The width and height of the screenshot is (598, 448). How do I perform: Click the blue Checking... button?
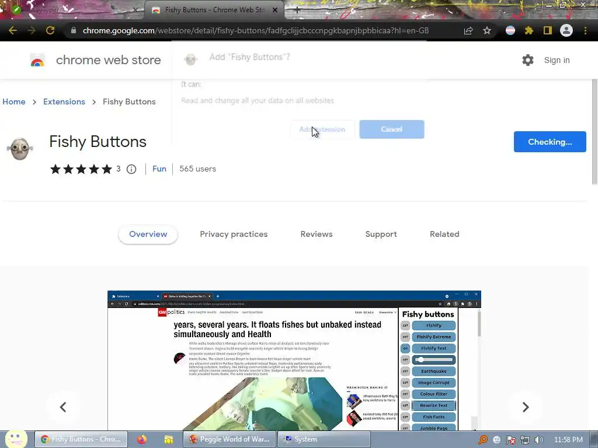click(550, 142)
